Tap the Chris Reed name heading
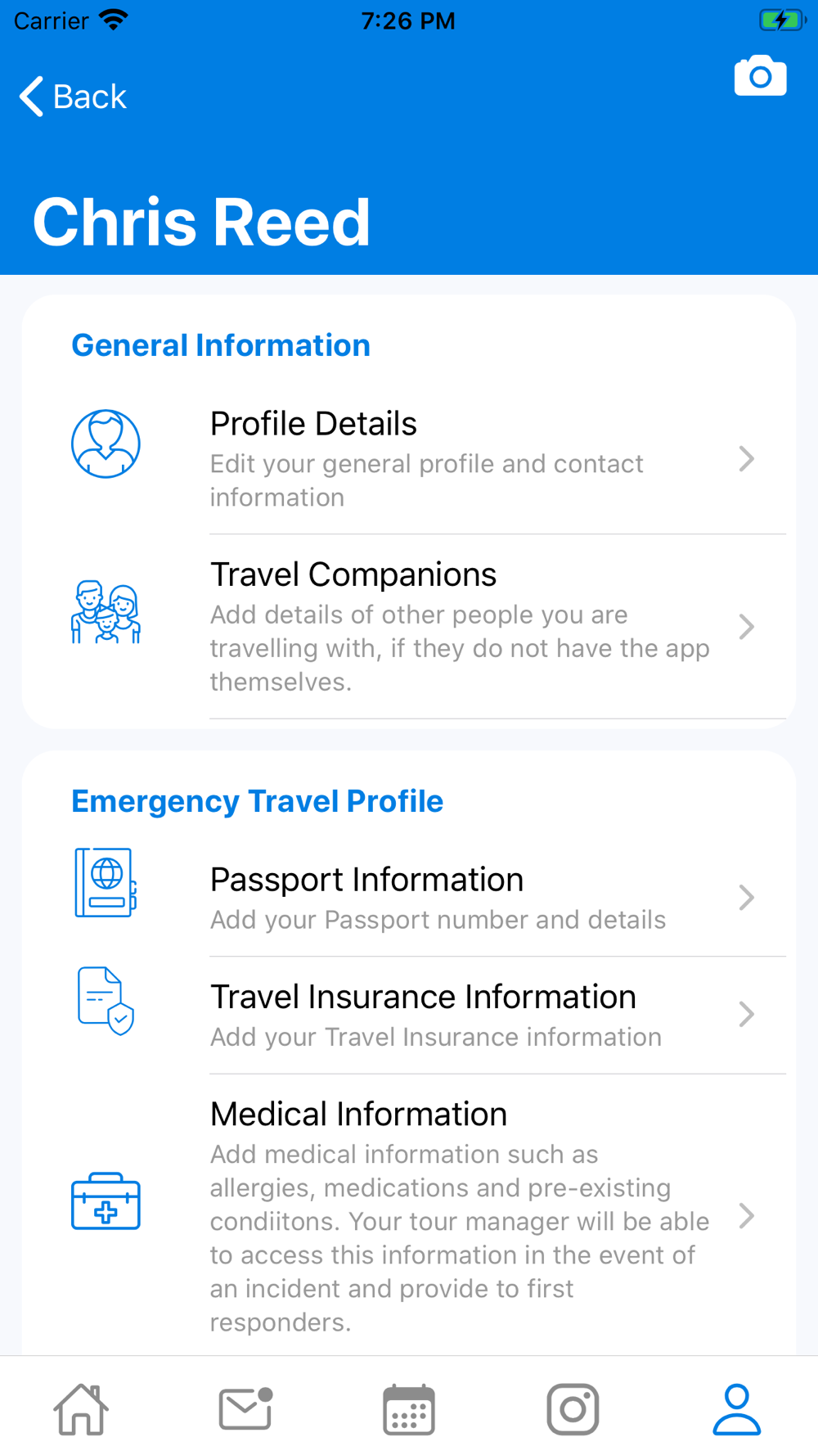This screenshot has height=1455, width=818. coord(201,222)
